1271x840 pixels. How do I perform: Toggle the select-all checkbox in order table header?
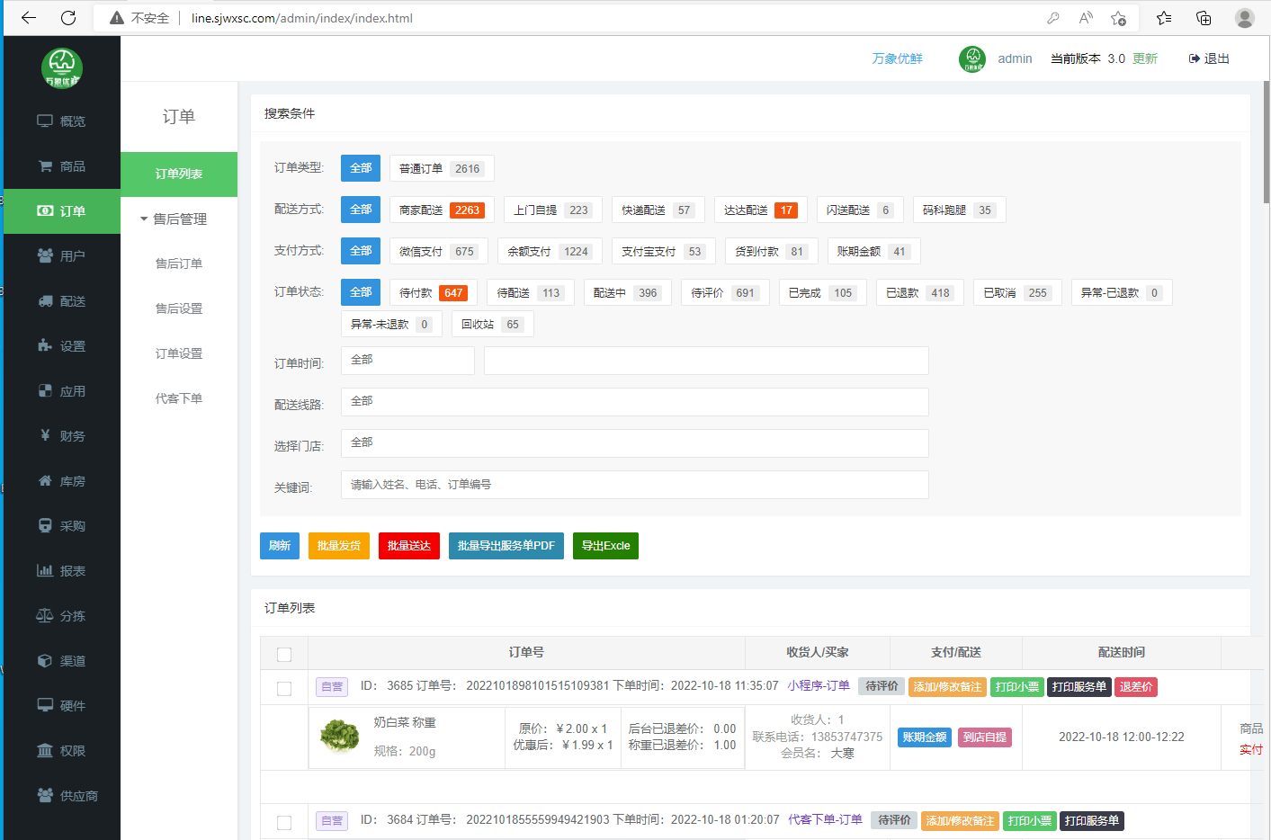click(x=284, y=654)
